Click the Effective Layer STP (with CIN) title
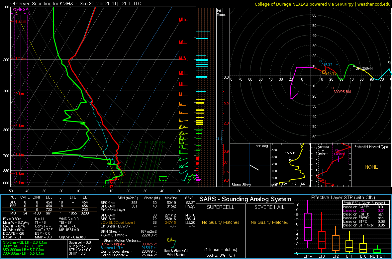Image resolution: width=392 pixels, height=259 pixels. coord(342,198)
